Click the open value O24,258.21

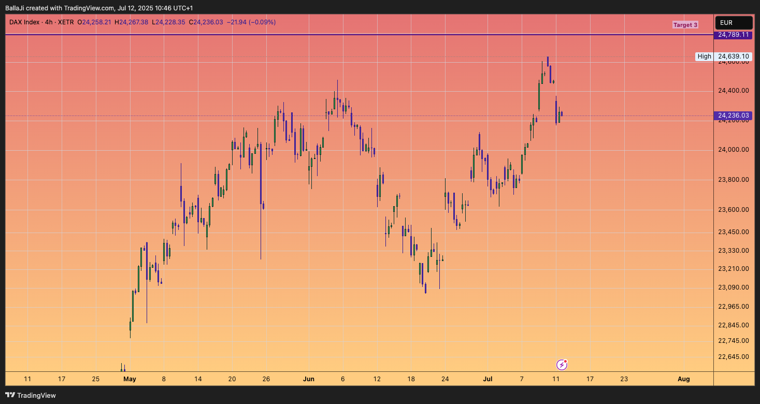(94, 22)
